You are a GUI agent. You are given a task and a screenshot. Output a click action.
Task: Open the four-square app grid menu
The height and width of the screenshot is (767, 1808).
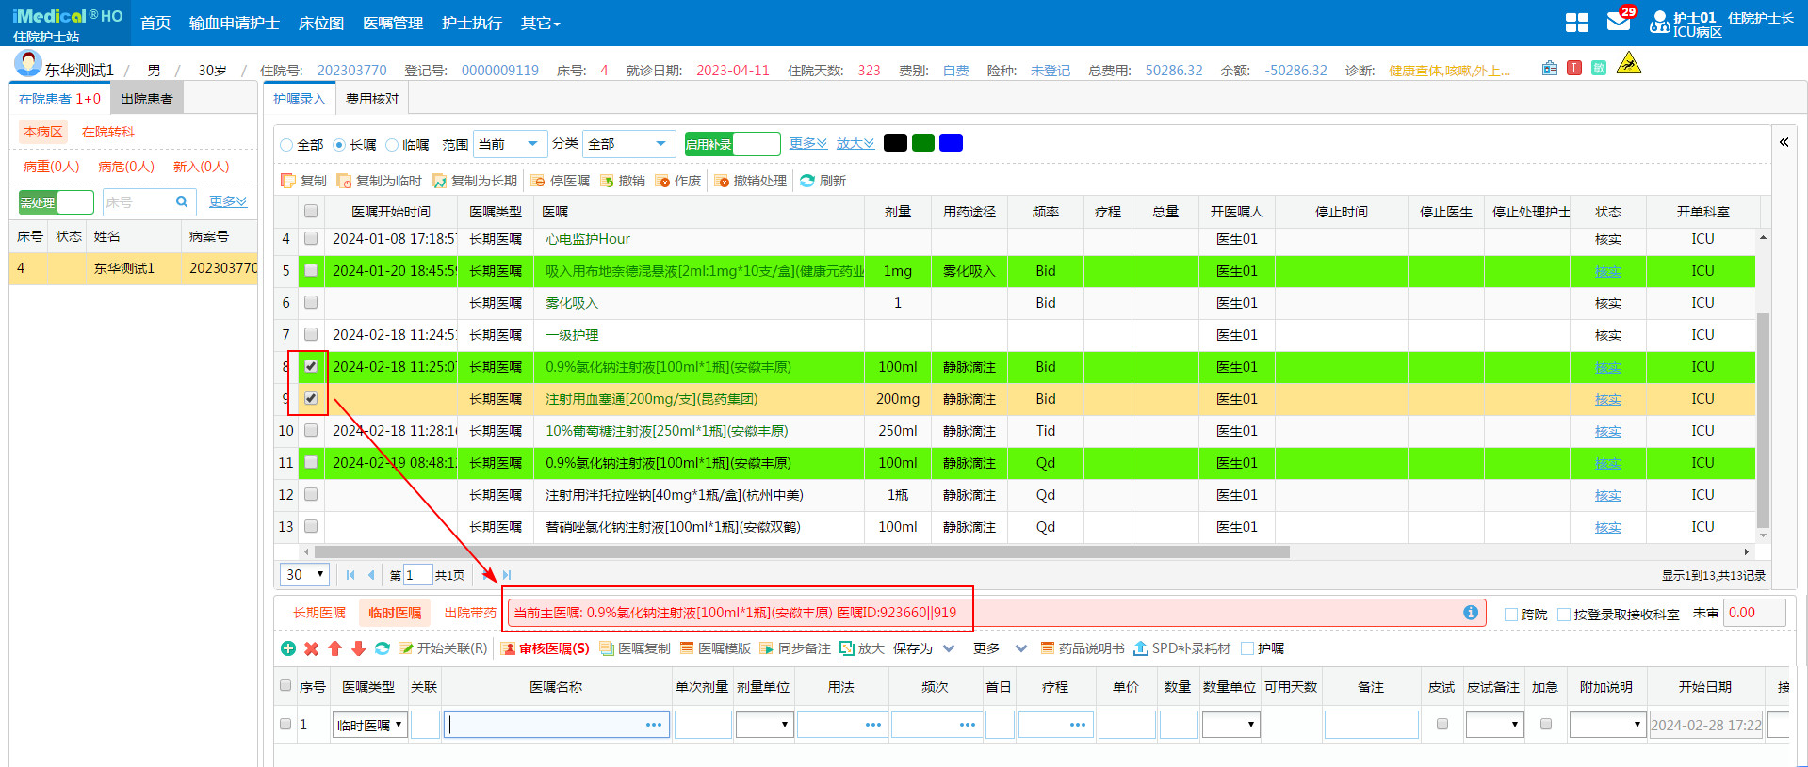pyautogui.click(x=1576, y=23)
